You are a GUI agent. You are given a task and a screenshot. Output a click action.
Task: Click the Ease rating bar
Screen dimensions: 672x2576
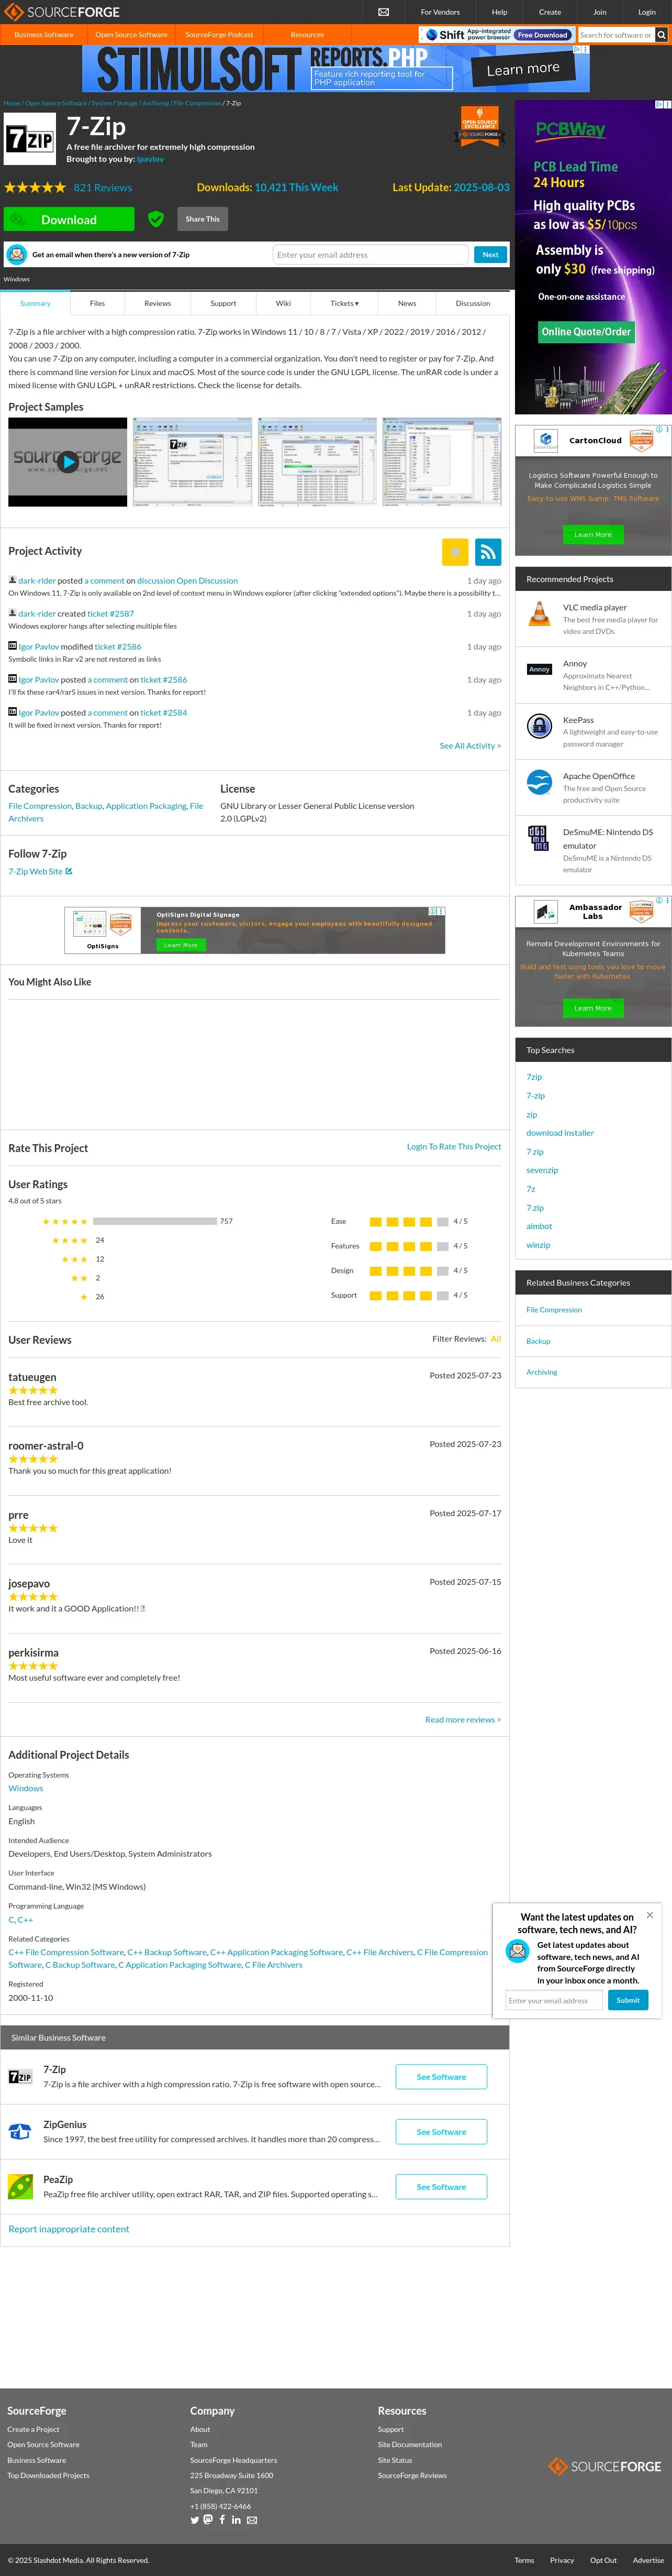tap(408, 1221)
